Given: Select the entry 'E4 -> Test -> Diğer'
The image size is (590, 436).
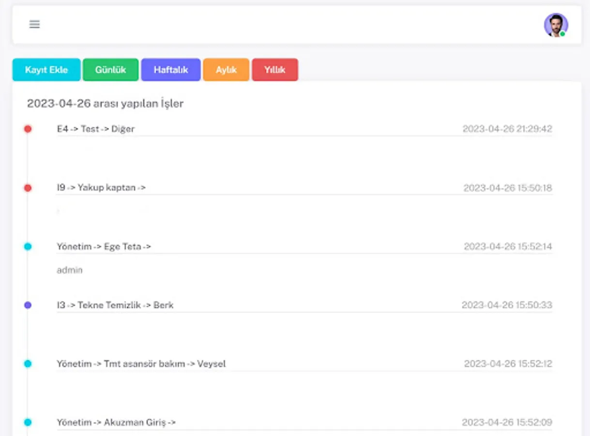Looking at the screenshot, I should pos(96,129).
